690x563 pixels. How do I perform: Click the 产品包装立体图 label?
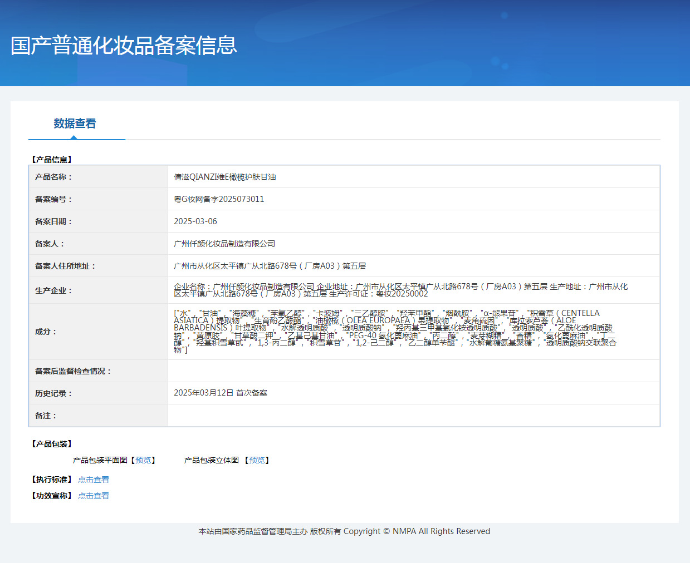tap(212, 460)
